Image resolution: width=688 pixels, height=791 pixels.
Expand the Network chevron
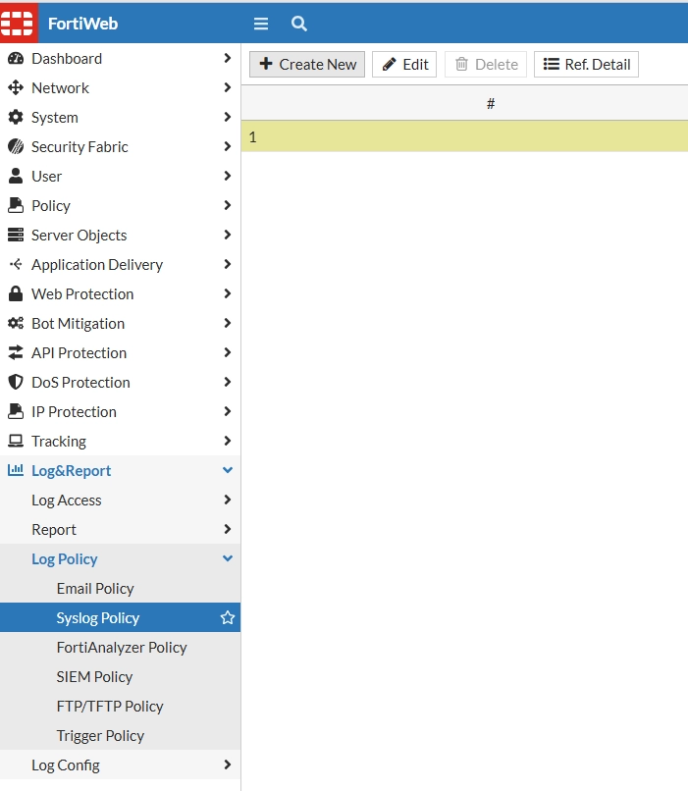coord(228,87)
